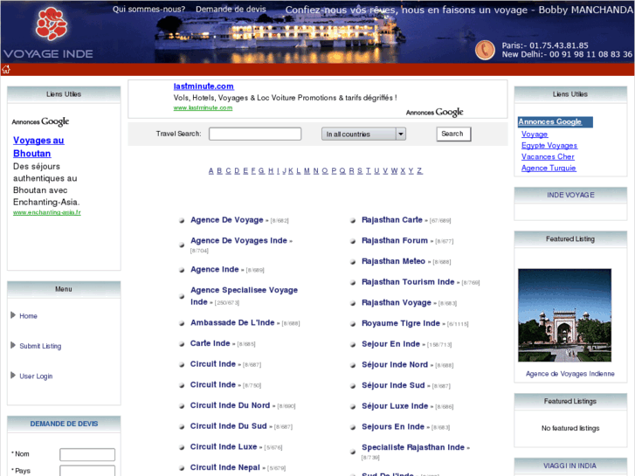Open 'Circuit Inde Du Sud' category
This screenshot has width=635, height=476.
coord(228,426)
